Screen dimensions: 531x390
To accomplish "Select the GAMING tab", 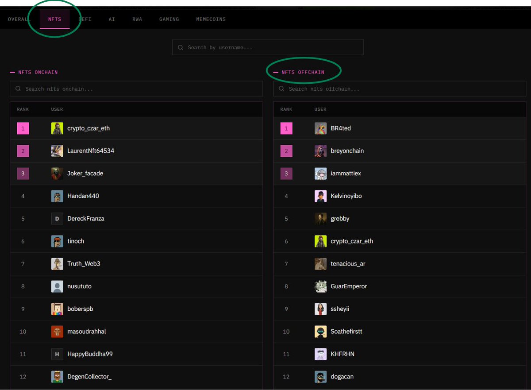I will click(x=169, y=19).
